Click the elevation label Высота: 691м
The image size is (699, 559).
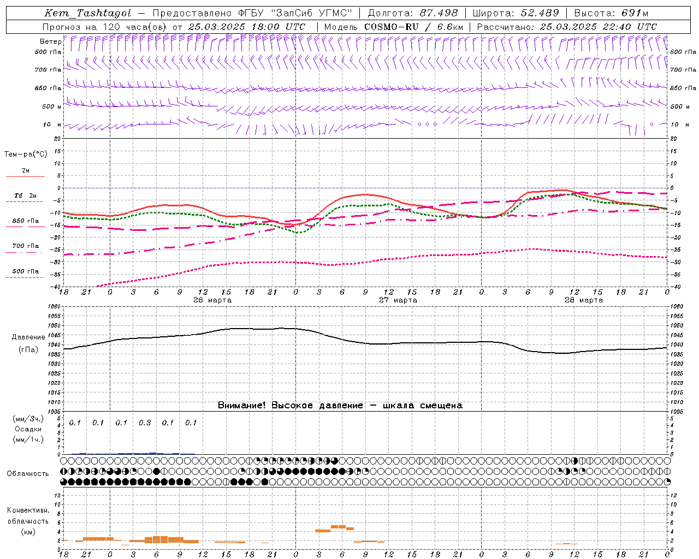(611, 13)
